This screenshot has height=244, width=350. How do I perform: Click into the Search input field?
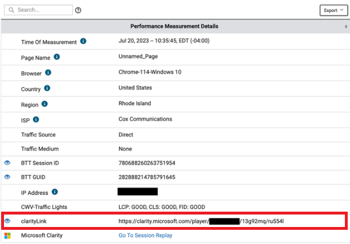39,10
